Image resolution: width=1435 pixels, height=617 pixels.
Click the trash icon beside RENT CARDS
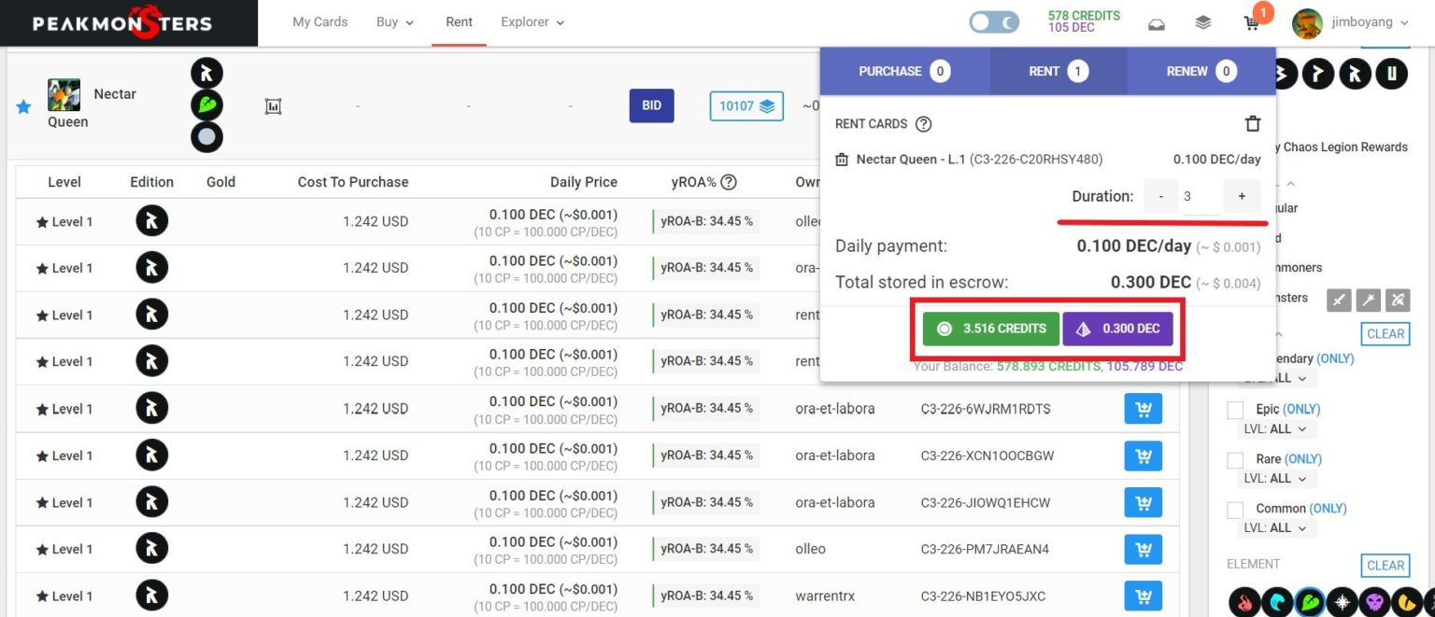click(x=1253, y=124)
